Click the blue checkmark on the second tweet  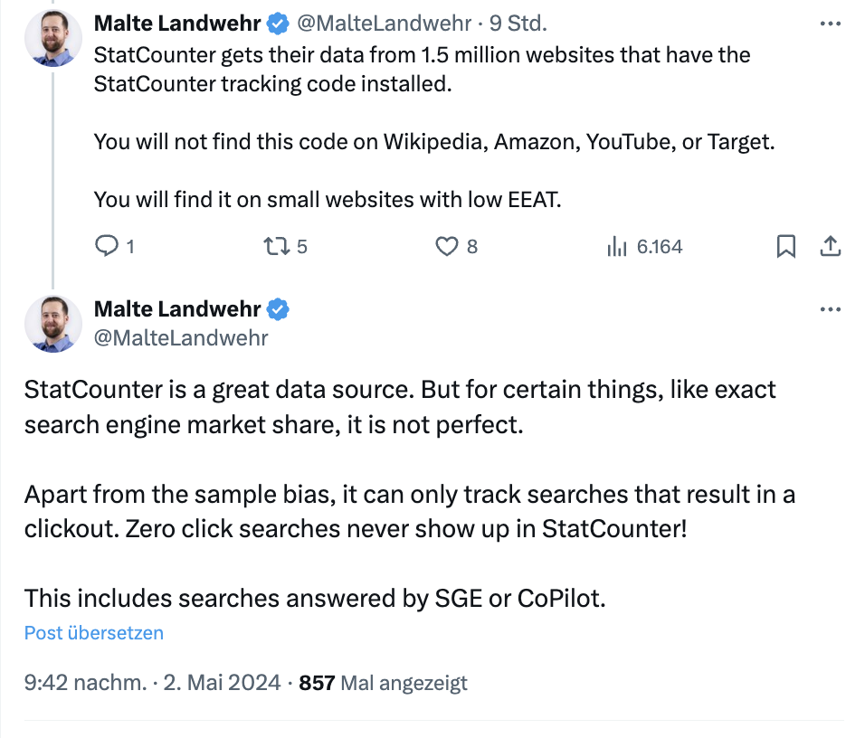(x=279, y=308)
